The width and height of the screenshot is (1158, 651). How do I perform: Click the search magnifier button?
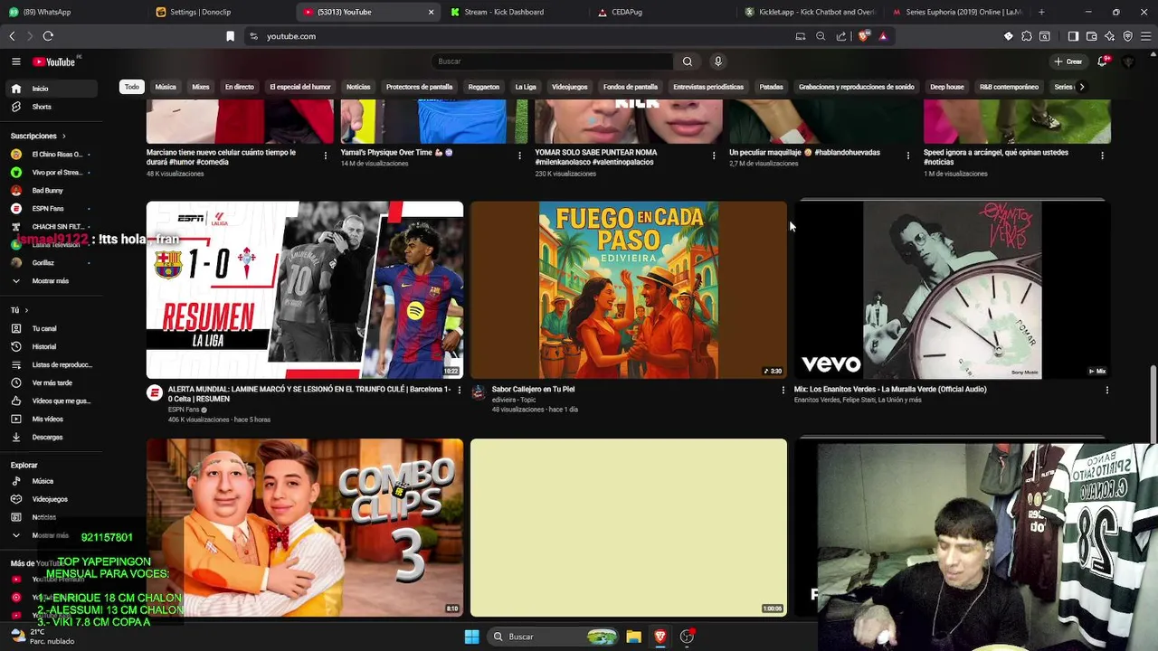(688, 61)
